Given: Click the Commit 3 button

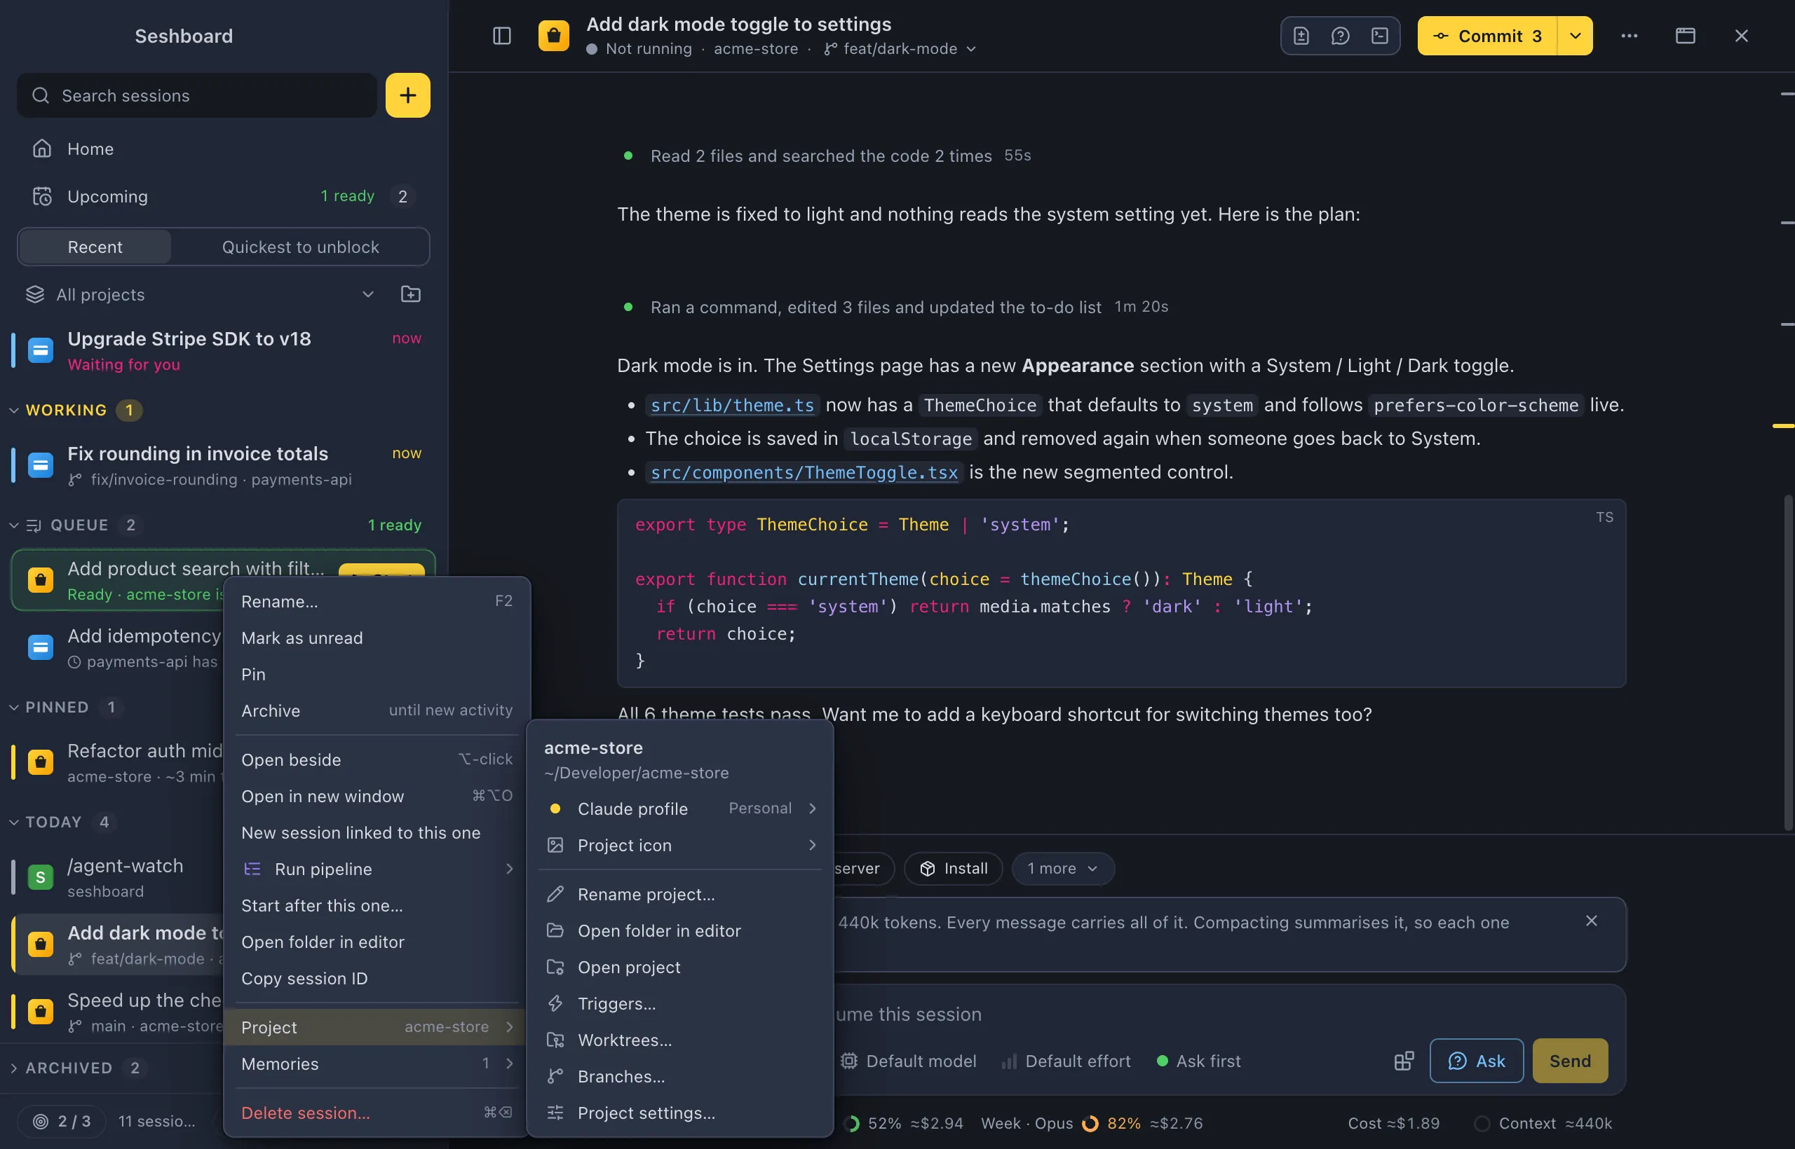Looking at the screenshot, I should click(1487, 36).
